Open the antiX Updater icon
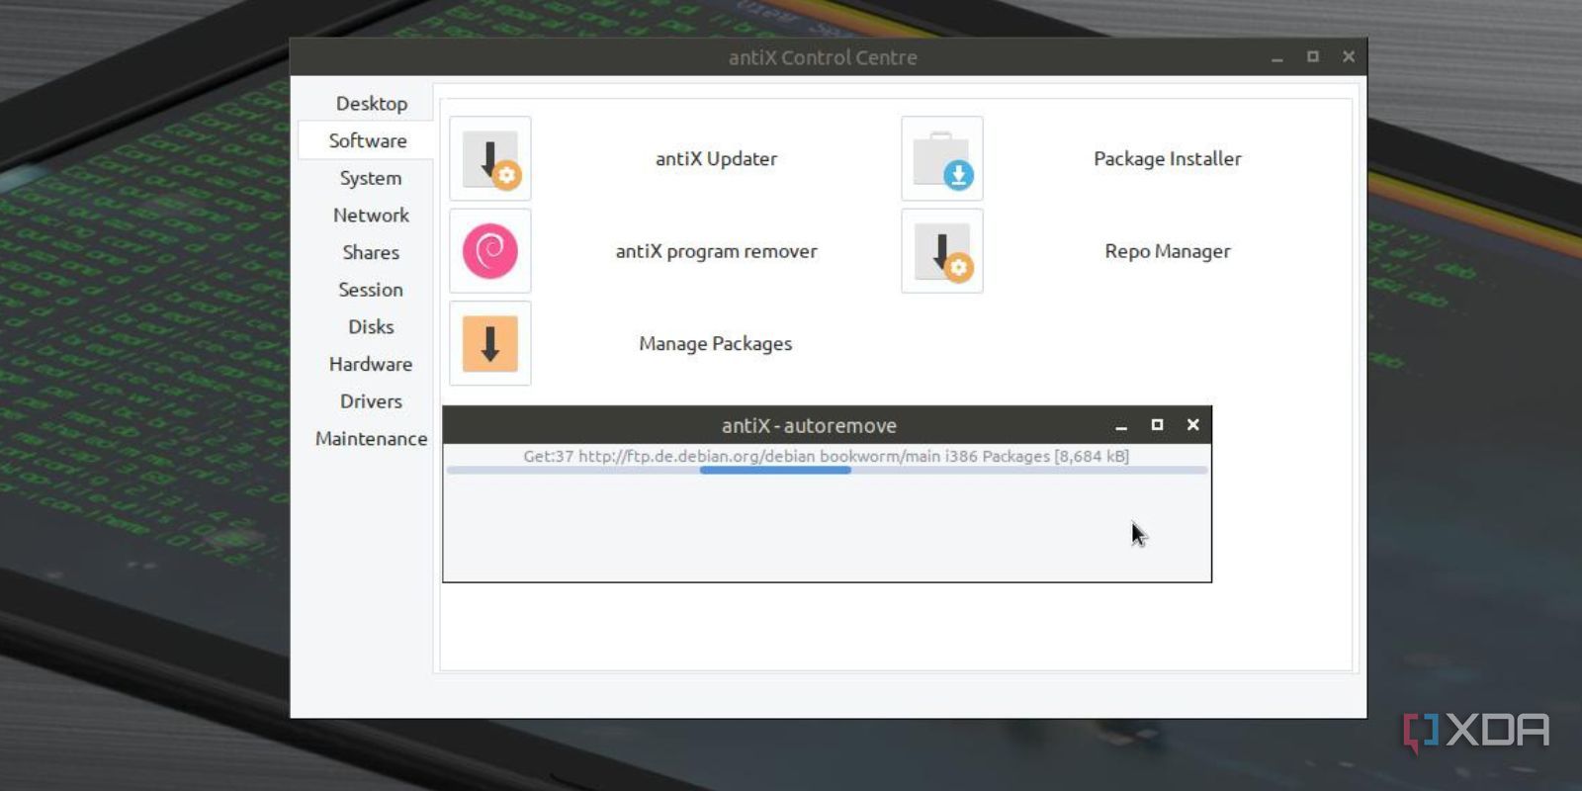This screenshot has width=1582, height=791. (x=490, y=158)
